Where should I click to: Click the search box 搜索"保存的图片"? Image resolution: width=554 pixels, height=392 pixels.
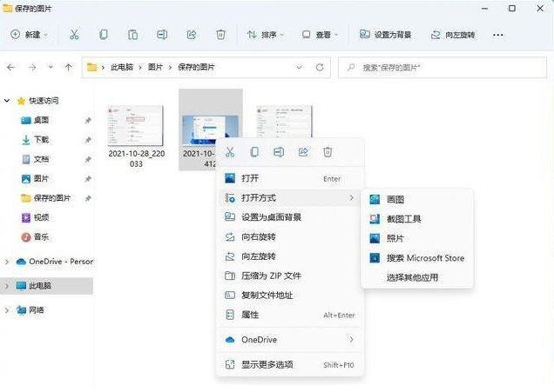pyautogui.click(x=443, y=67)
